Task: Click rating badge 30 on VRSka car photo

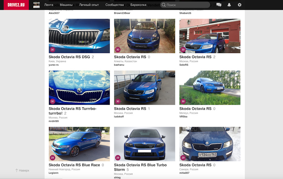Action: tap(183, 101)
